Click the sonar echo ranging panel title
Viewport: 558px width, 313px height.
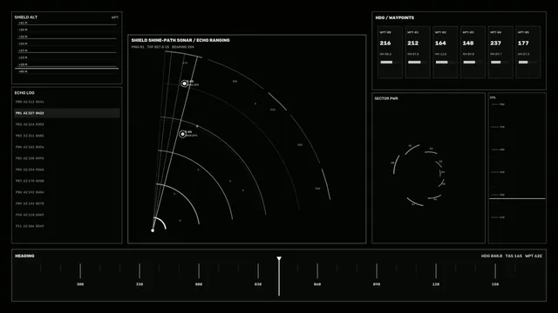click(180, 41)
